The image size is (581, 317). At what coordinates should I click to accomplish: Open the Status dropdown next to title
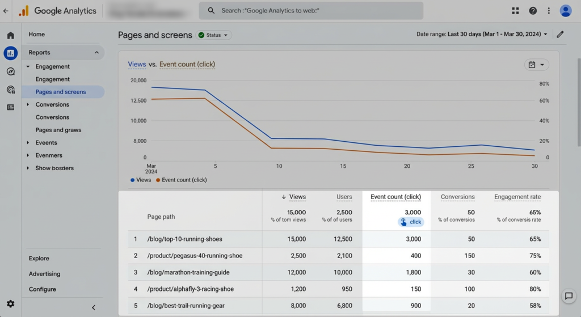214,35
